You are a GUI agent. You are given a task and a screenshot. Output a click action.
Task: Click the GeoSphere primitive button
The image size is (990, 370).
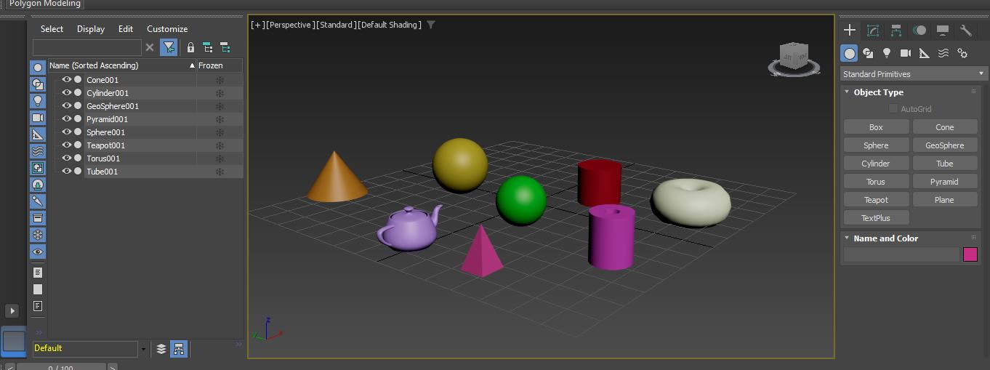[945, 145]
